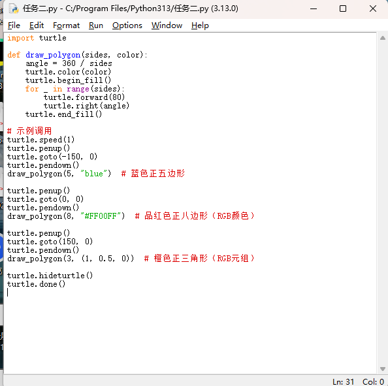
Task: Open the Edit menu
Action: [37, 25]
